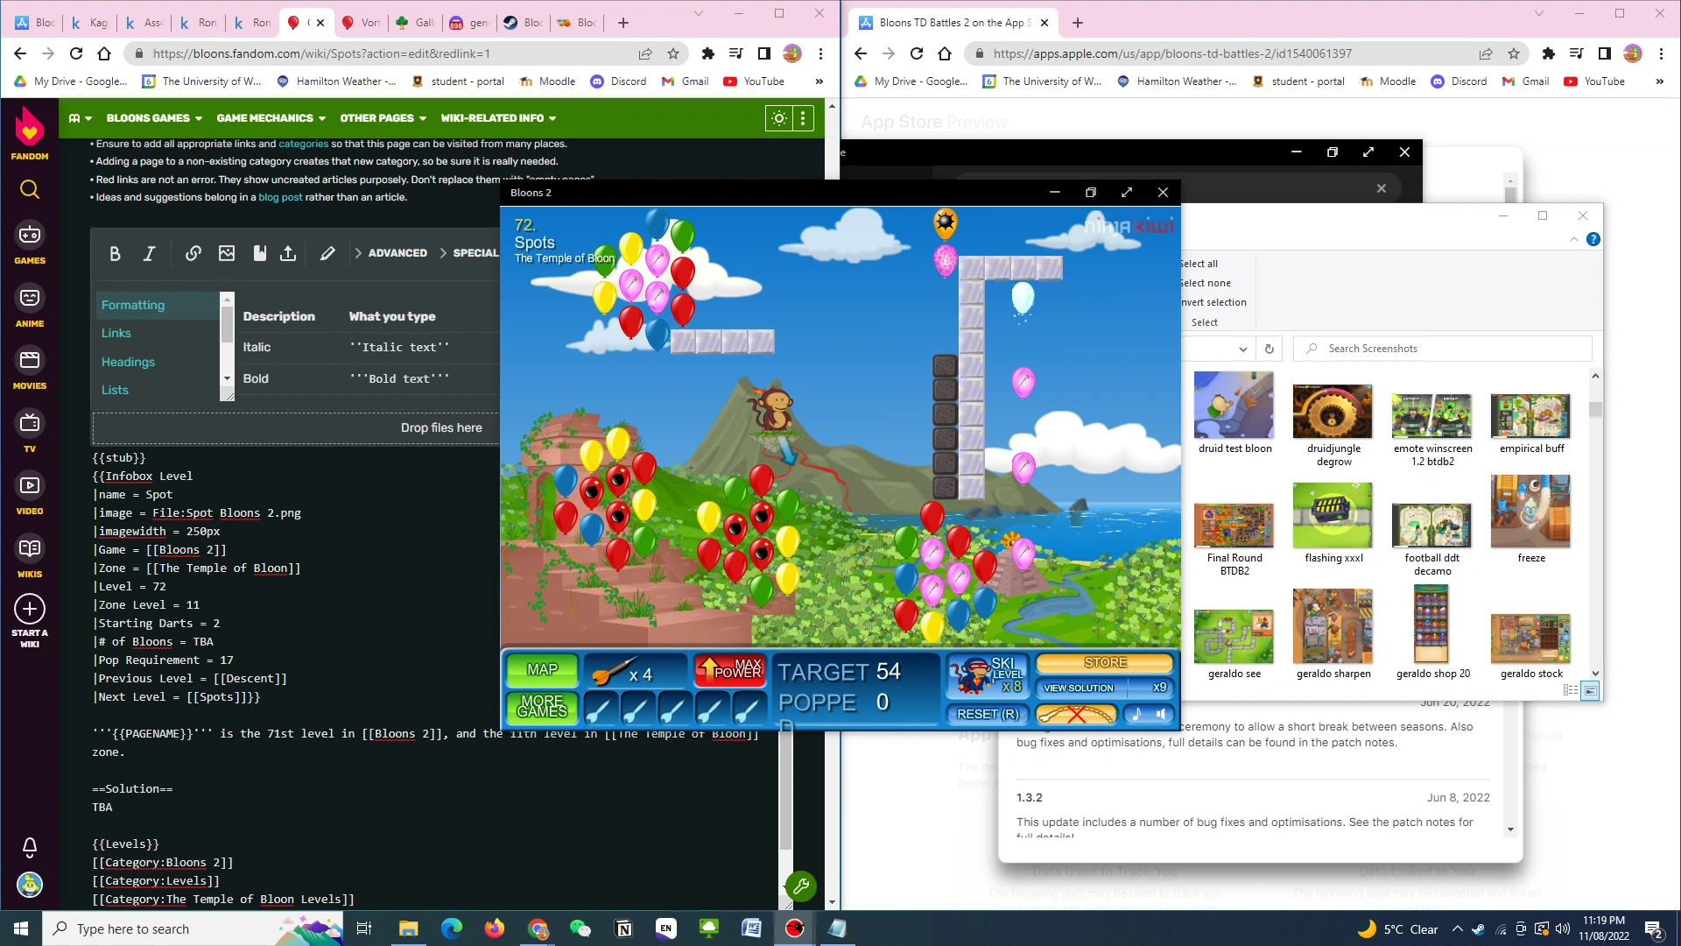This screenshot has height=946, width=1681.
Task: Insert a link with the chain icon
Action: coord(193,254)
